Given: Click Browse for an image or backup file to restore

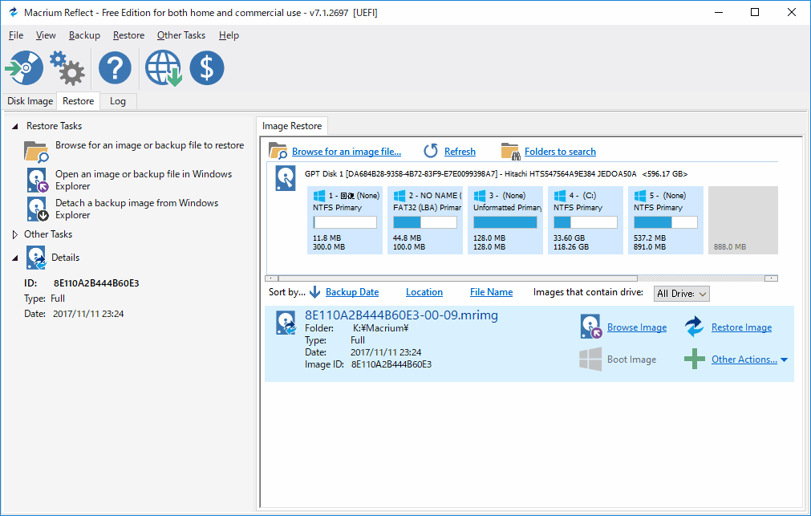Looking at the screenshot, I should 149,145.
